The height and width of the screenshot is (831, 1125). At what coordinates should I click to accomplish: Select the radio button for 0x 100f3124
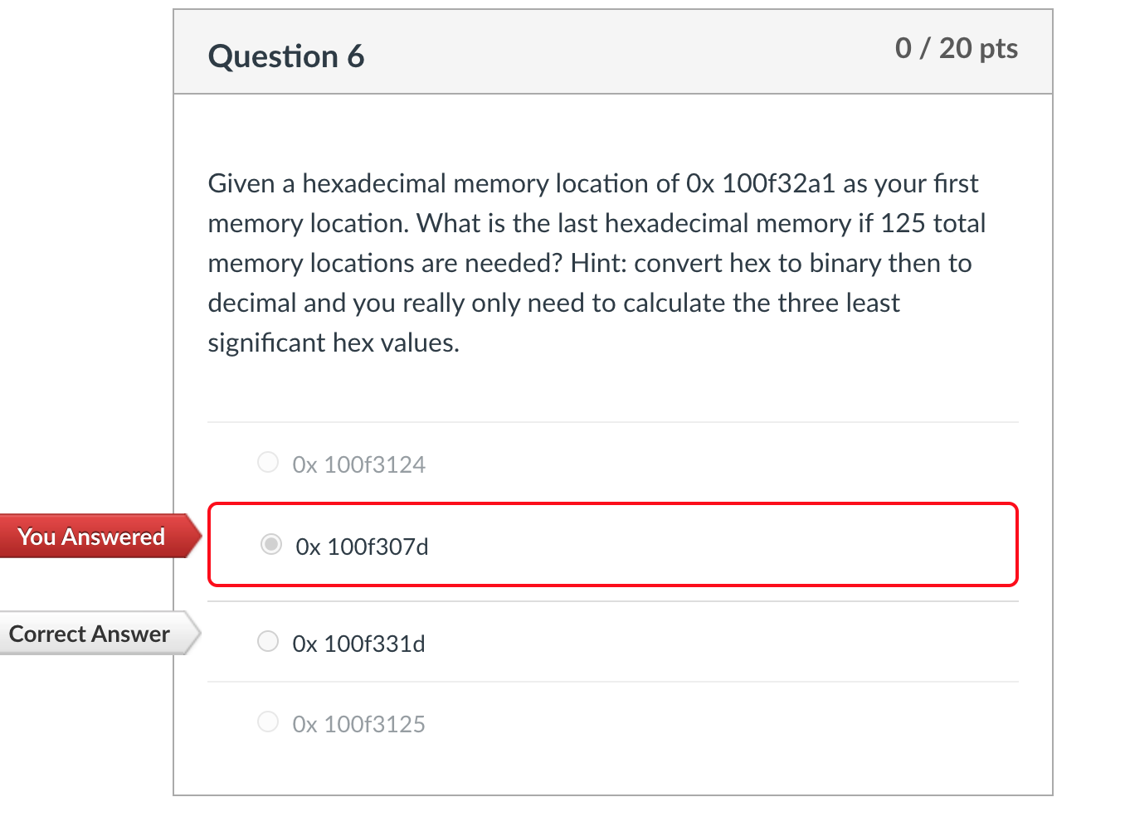click(267, 462)
